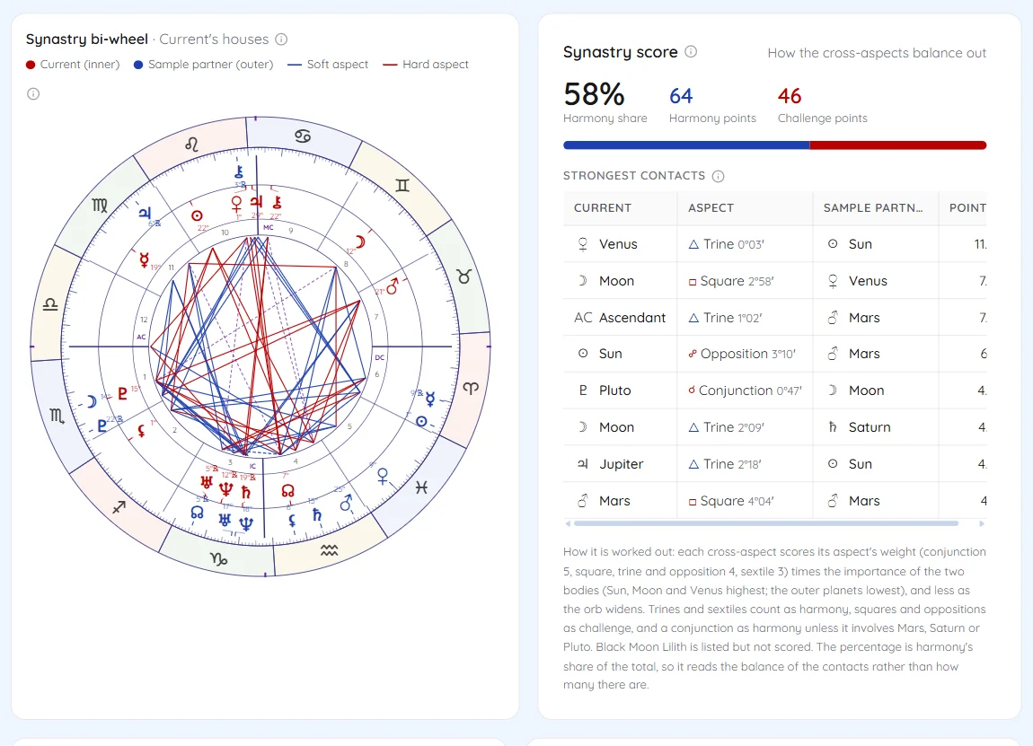Screen dimensions: 1033x746
Task: Open the info icon next to Synastry score
Action: point(691,51)
